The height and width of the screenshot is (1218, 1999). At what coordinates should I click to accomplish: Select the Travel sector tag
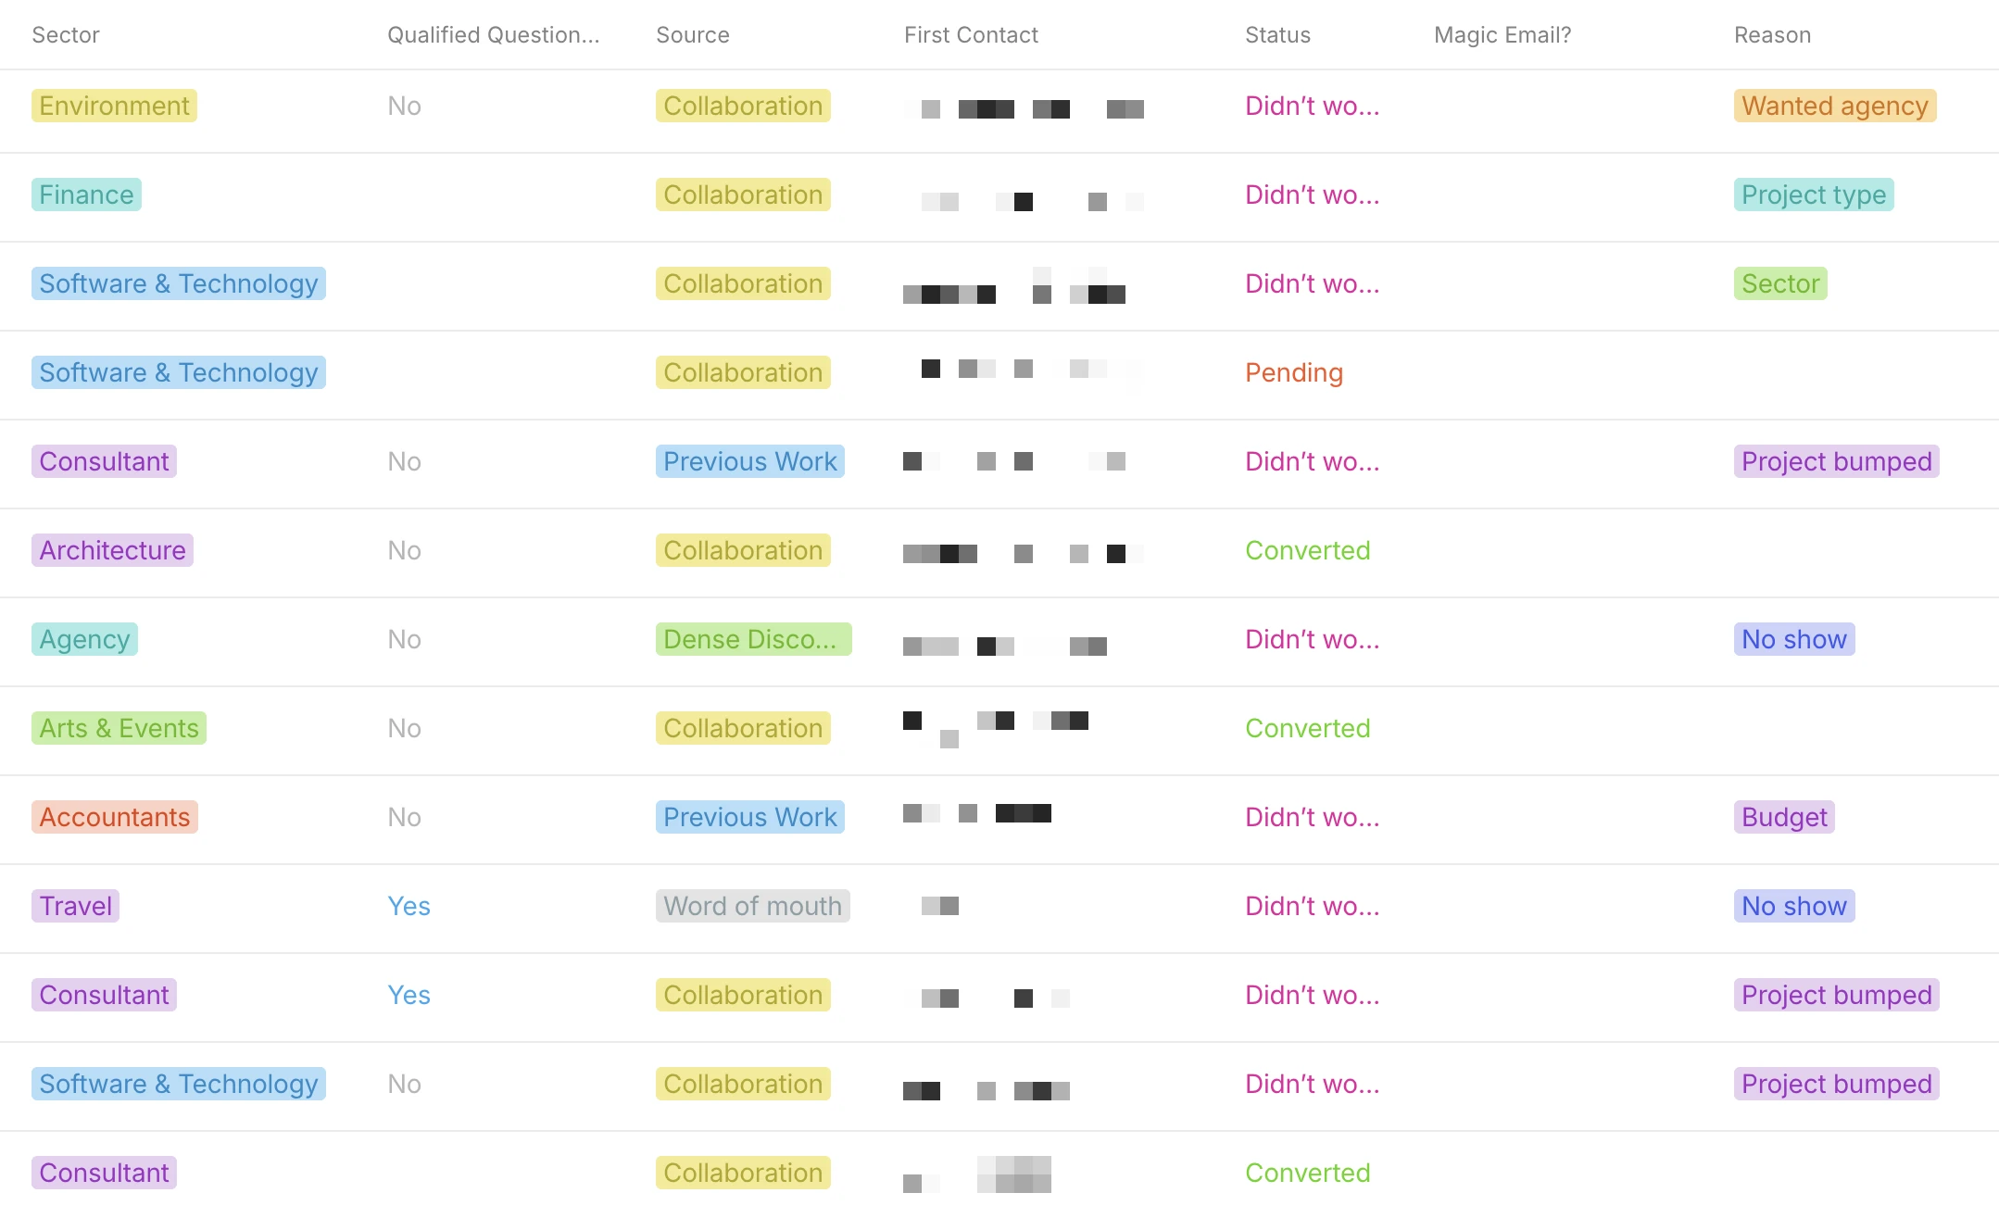76,906
